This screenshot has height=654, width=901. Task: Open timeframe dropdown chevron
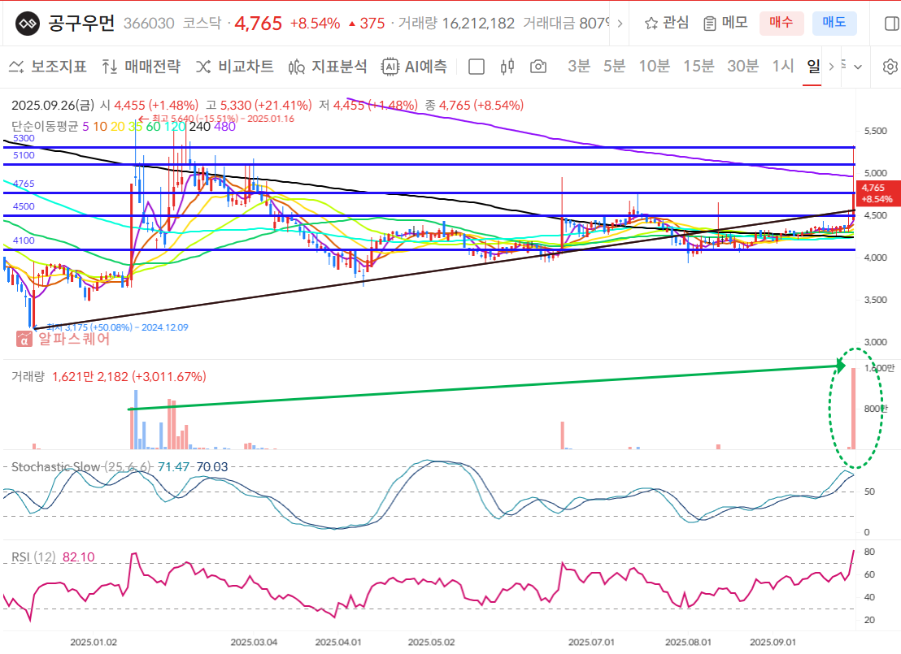click(858, 67)
